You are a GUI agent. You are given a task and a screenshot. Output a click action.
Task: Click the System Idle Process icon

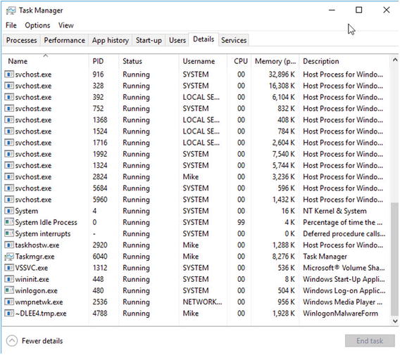point(9,222)
